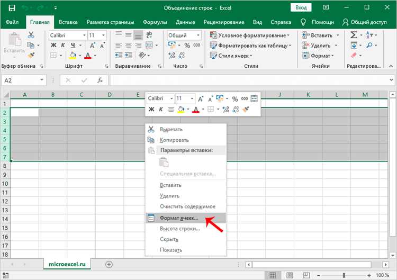The image size is (397, 280).
Task: Click the mini toolbar format painter brush
Action: click(245, 110)
